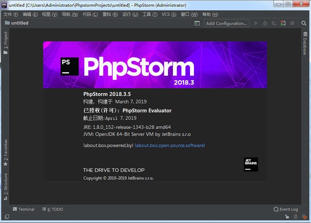The image size is (311, 223).
Task: Click the terminal-style icon left of Add Configuration
Action: pos(196,23)
